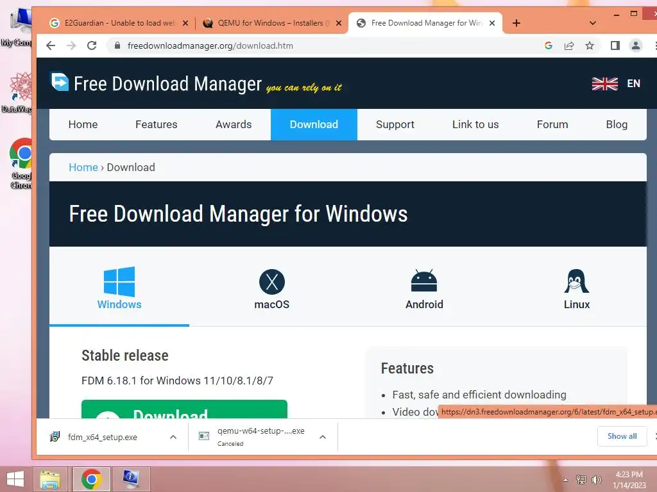Select the Linux penguin icon
The image size is (657, 492).
[577, 281]
